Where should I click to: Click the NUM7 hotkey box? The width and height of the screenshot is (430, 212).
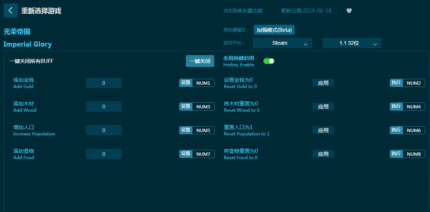pyautogui.click(x=203, y=154)
